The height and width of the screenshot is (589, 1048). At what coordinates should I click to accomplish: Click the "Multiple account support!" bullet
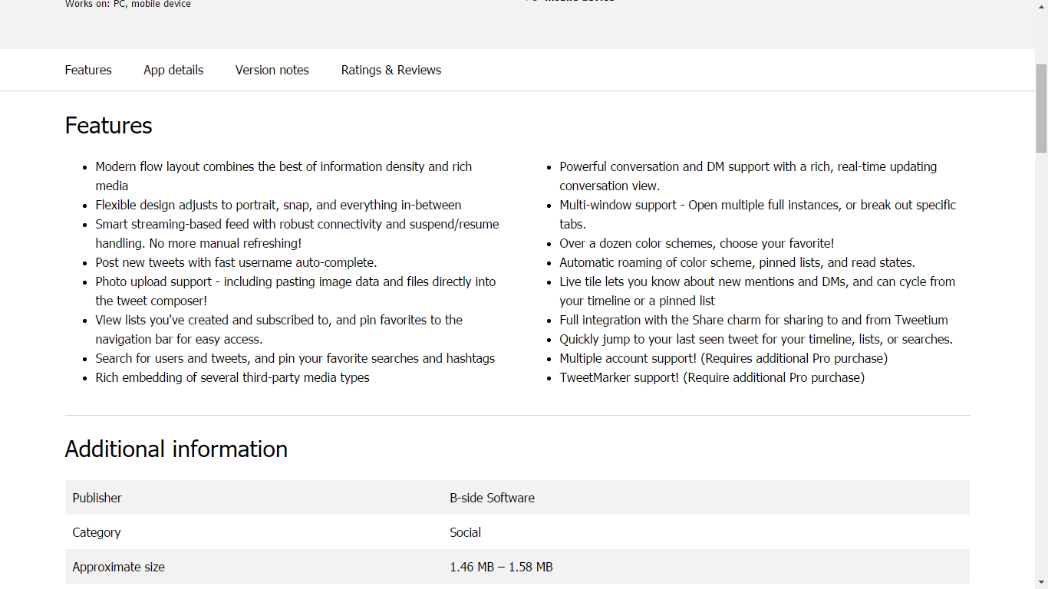click(723, 358)
